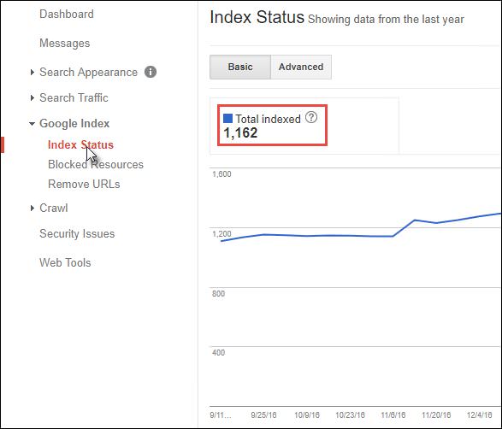Open the Dashboard link
This screenshot has width=502, height=429.
pyautogui.click(x=67, y=14)
